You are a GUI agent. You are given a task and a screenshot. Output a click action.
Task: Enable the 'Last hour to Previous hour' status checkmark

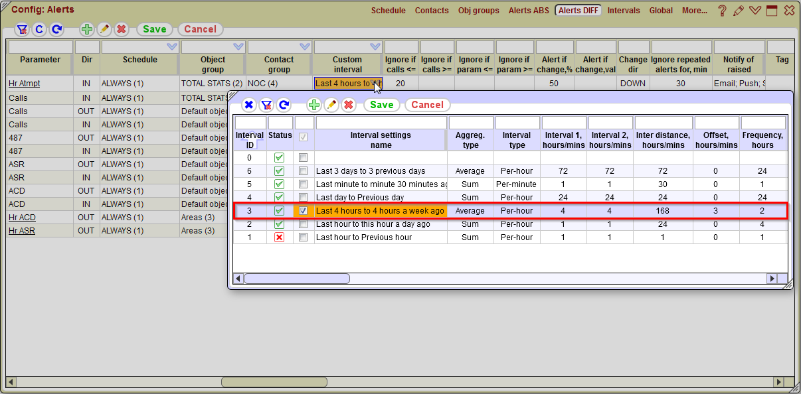(280, 237)
